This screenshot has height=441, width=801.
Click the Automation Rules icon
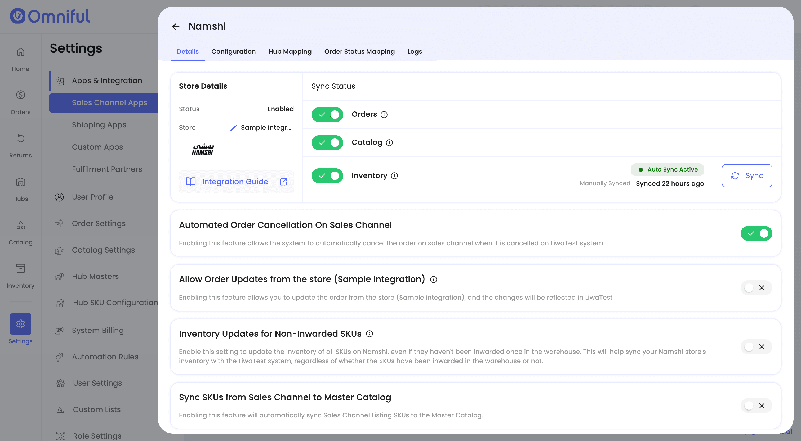pyautogui.click(x=59, y=357)
